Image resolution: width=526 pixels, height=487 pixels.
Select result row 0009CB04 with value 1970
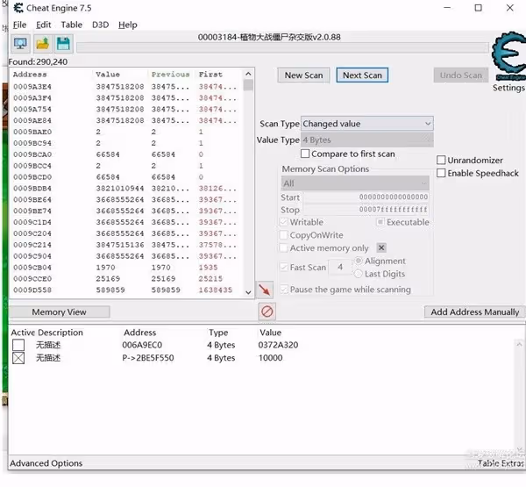point(126,268)
